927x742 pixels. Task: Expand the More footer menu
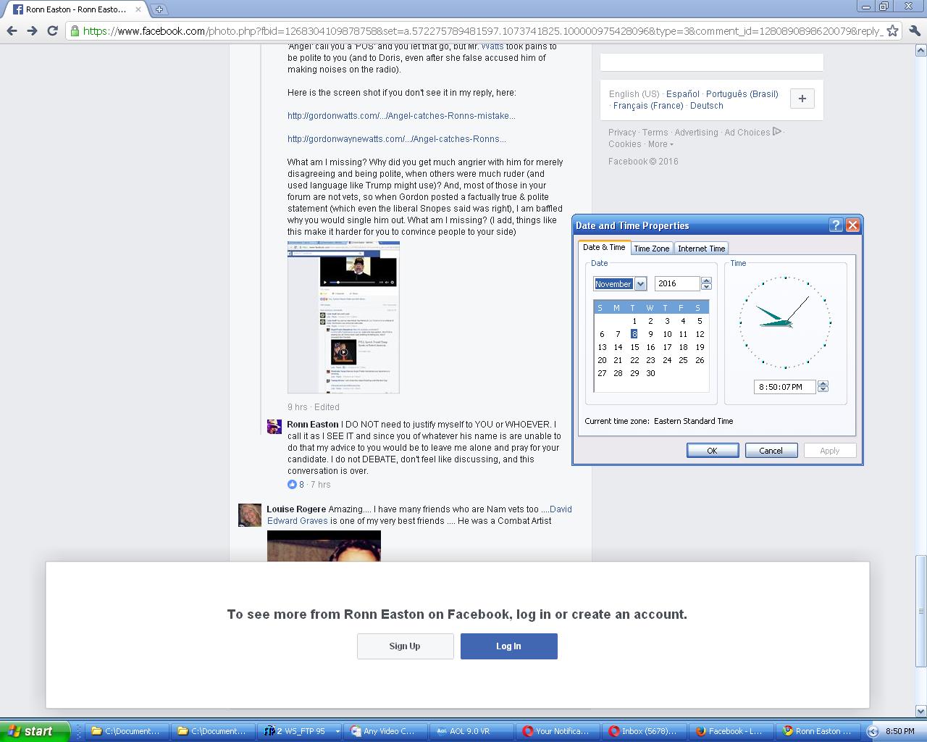tap(660, 144)
